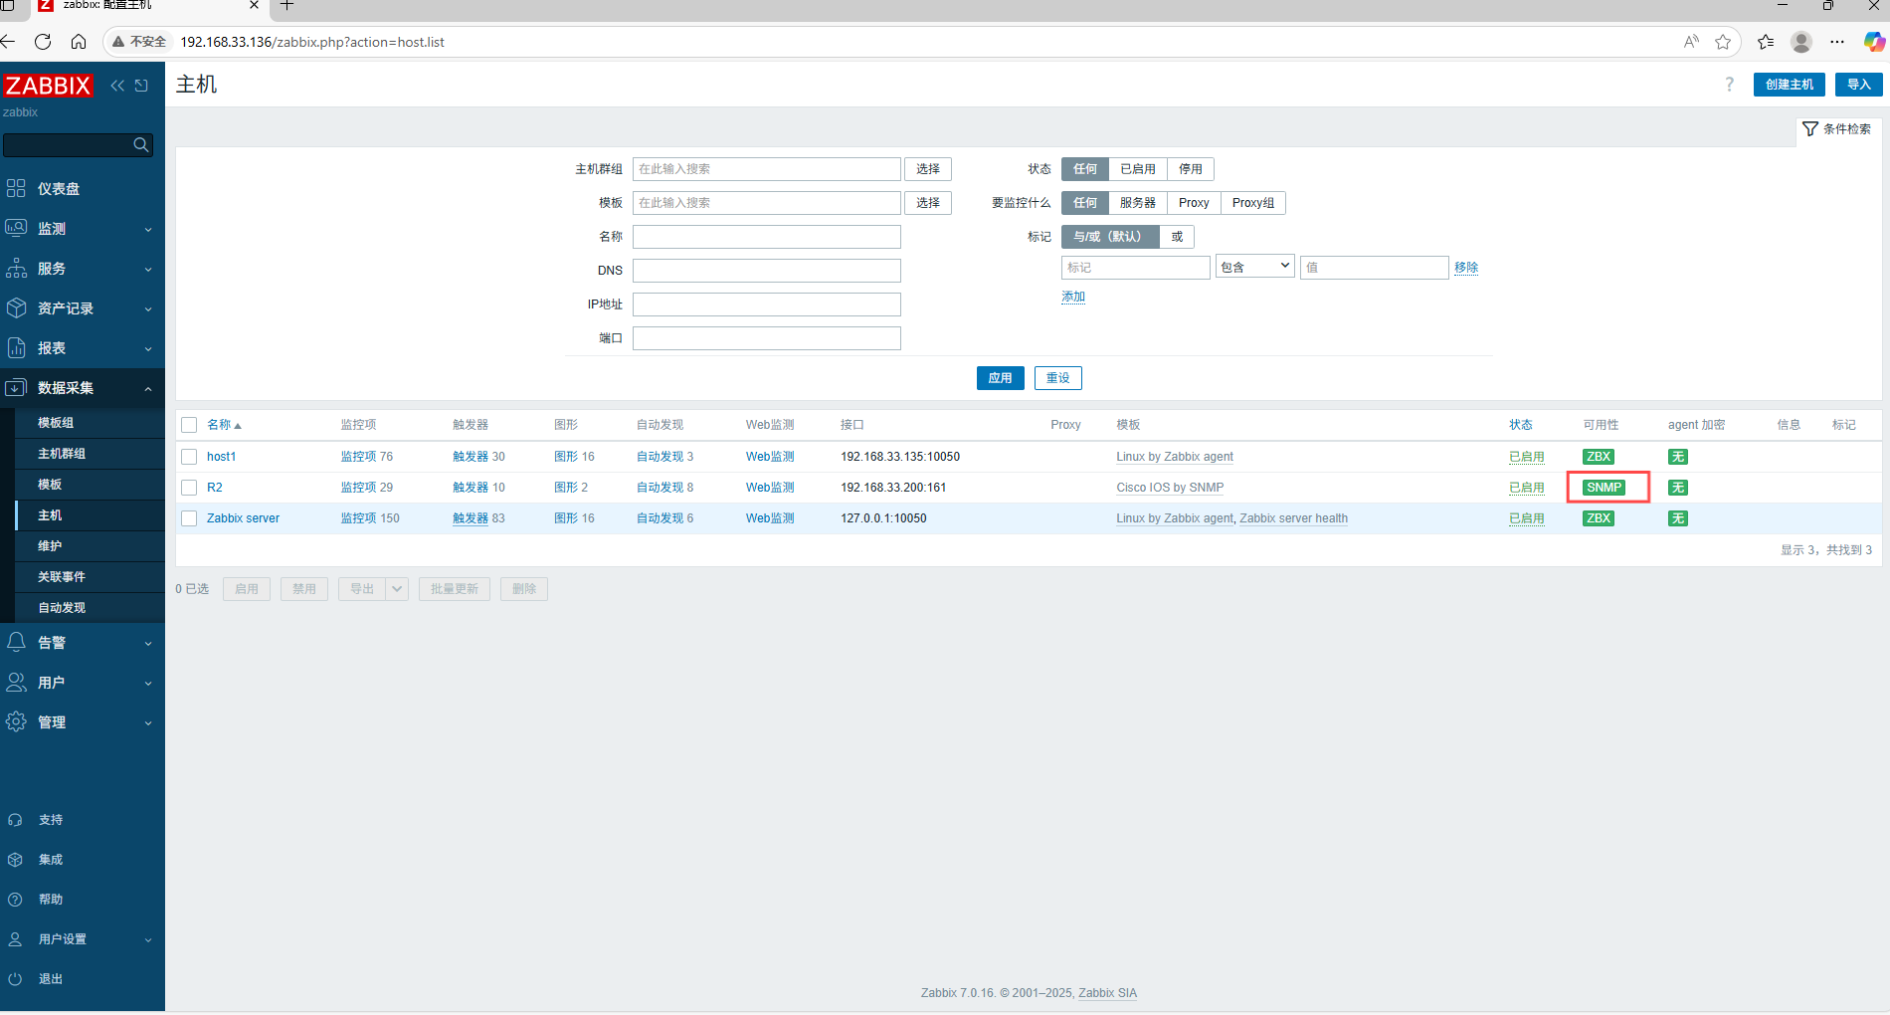
Task: Open the Copilot icon in browser
Action: point(1874,42)
